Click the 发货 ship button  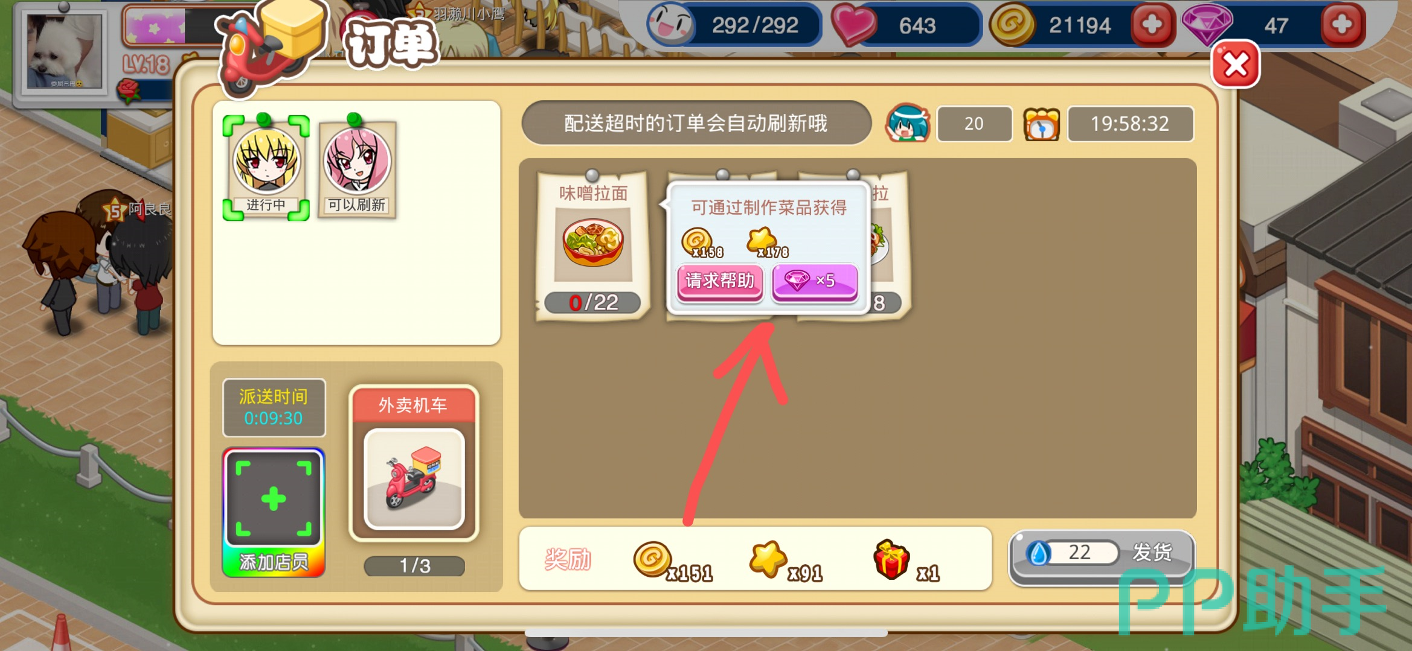tap(1101, 553)
